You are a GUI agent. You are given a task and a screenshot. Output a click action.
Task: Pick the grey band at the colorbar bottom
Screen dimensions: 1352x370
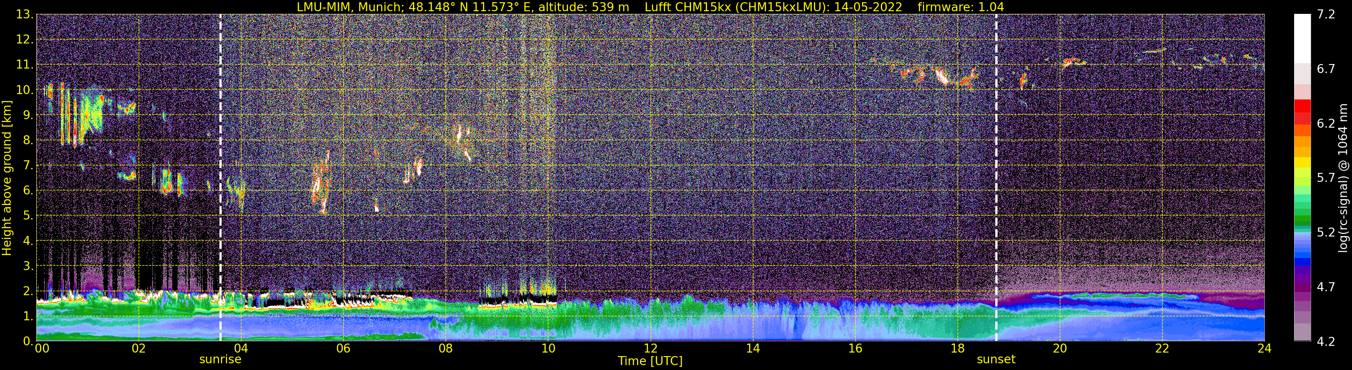pyautogui.click(x=1302, y=332)
